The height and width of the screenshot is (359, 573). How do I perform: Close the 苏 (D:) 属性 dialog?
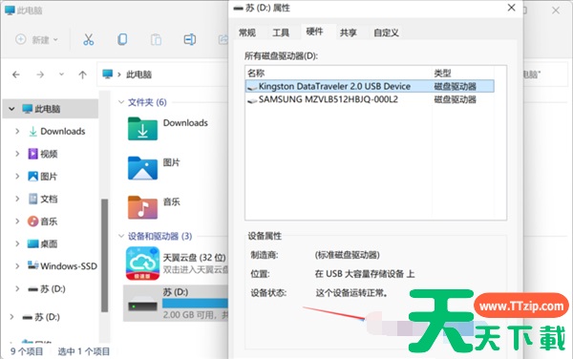coord(511,8)
